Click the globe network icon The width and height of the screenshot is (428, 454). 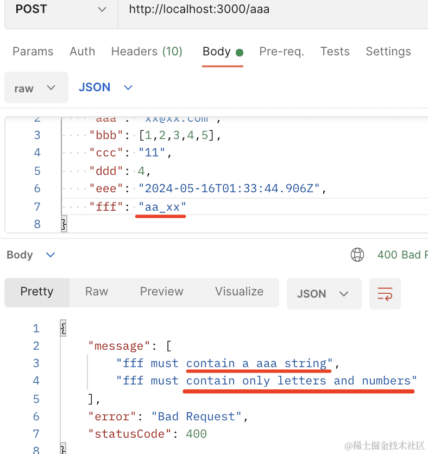(x=357, y=255)
